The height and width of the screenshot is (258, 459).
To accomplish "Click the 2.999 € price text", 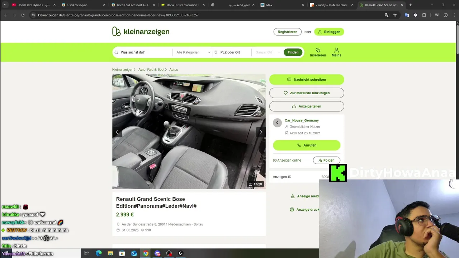I will click(x=125, y=215).
